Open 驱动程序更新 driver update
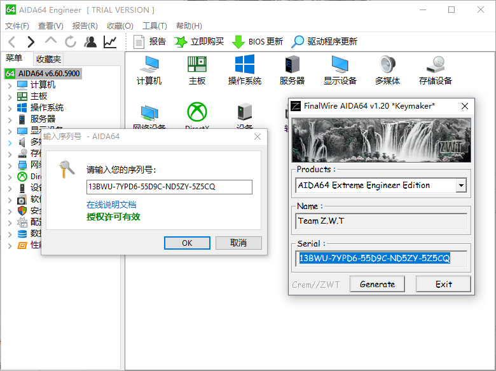This screenshot has height=371, width=496. [x=324, y=42]
